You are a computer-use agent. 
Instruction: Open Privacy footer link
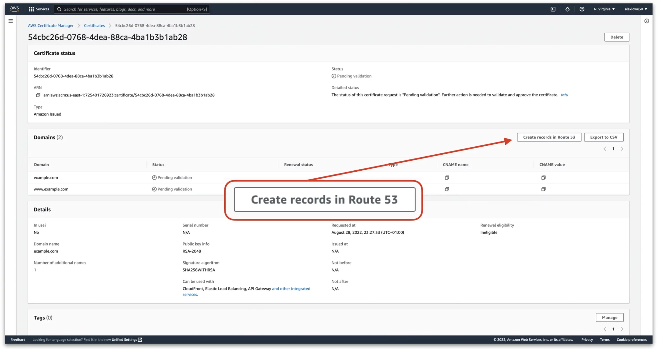coord(587,340)
